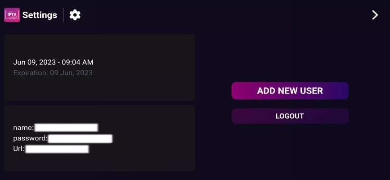Go forward with the right chevron arrow
This screenshot has width=390, height=180.
[375, 15]
